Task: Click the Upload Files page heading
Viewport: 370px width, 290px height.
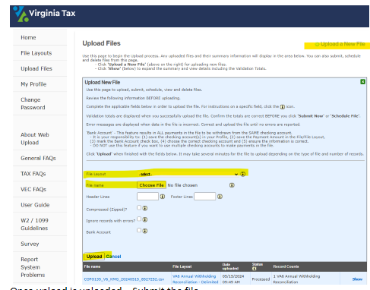Action: click(x=101, y=43)
